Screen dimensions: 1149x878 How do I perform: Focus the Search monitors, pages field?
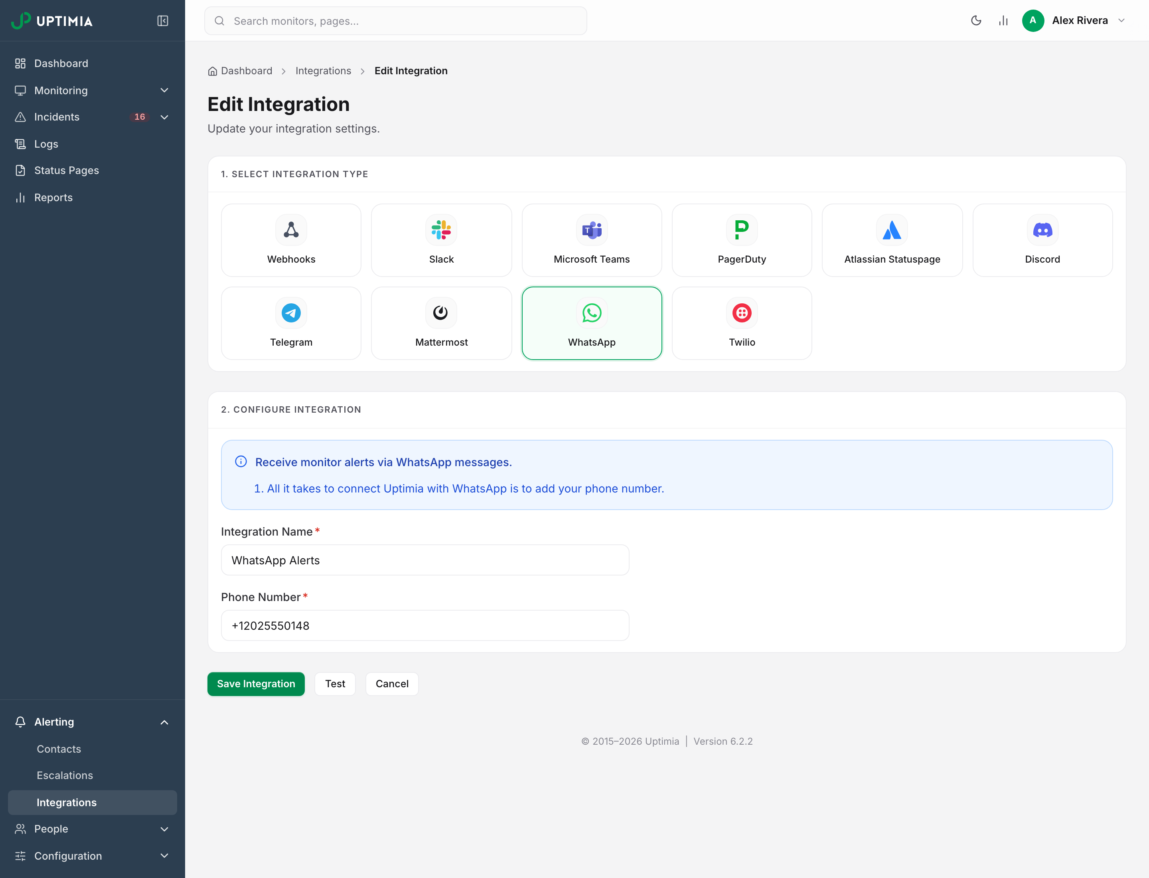395,21
